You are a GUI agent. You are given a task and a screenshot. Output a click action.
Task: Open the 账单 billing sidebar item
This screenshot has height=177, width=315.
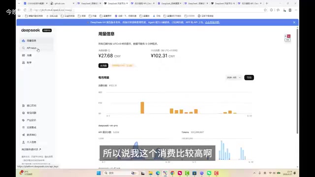[36, 62]
